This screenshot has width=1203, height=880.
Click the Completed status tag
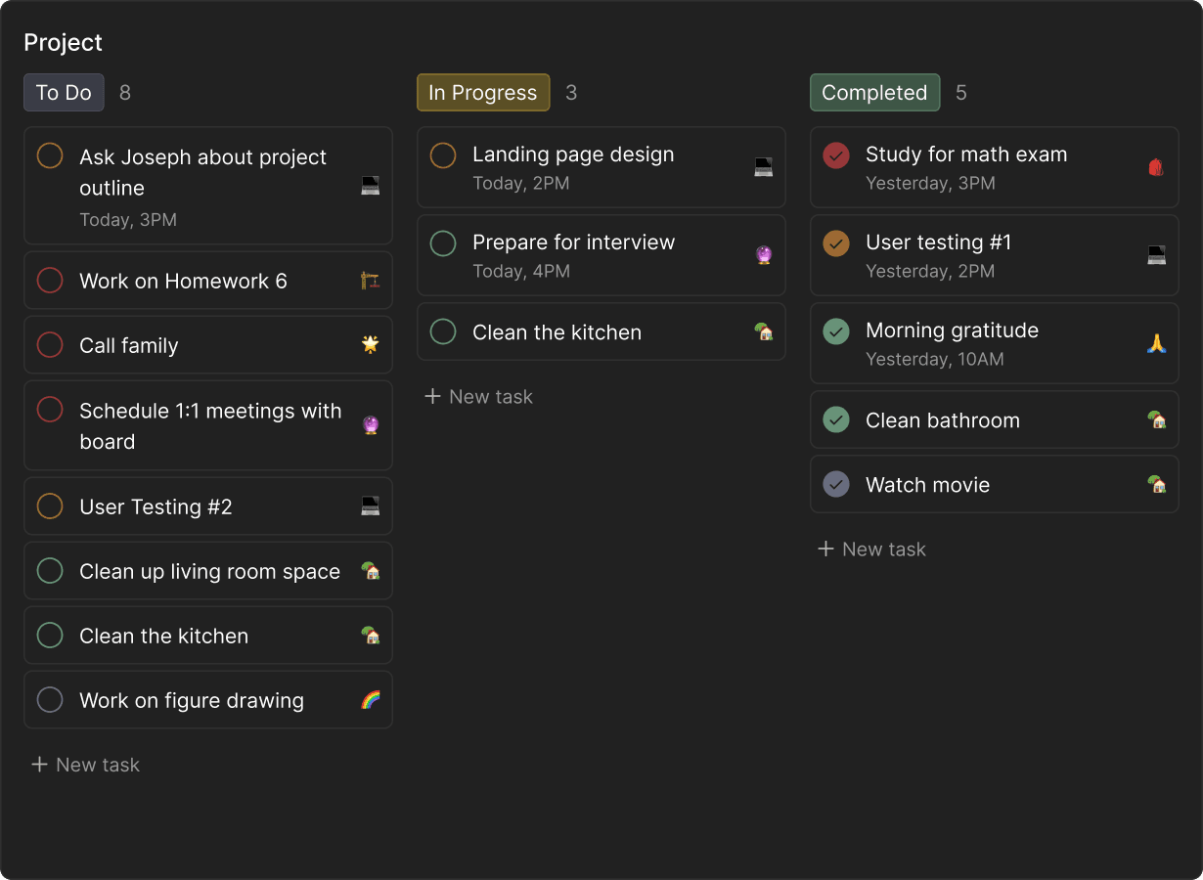pyautogui.click(x=874, y=93)
